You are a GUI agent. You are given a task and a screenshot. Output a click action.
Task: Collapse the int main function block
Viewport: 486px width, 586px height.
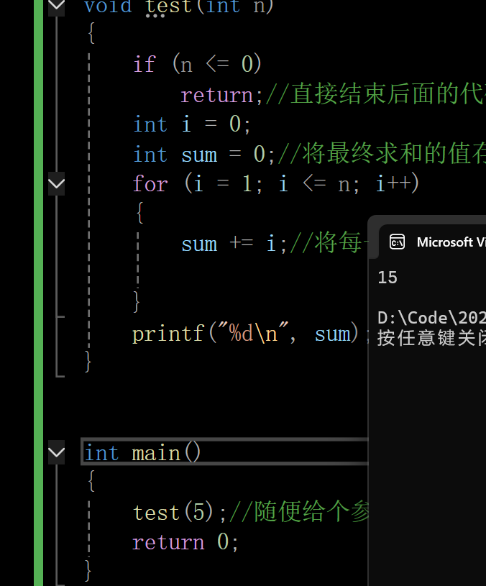click(56, 452)
